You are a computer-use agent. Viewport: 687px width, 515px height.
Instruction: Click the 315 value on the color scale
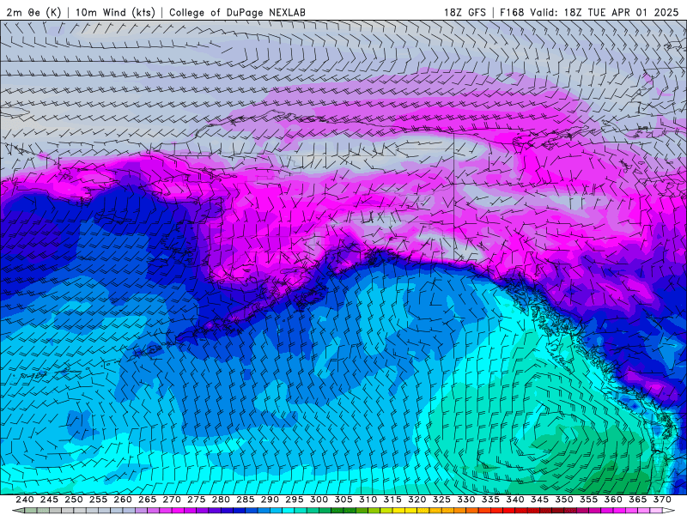392,500
